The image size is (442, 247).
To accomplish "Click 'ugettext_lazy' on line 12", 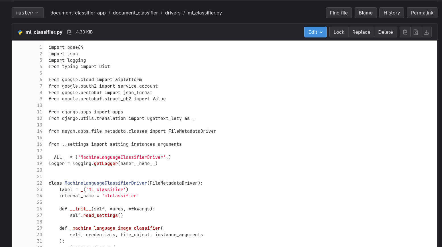I will 164,119.
